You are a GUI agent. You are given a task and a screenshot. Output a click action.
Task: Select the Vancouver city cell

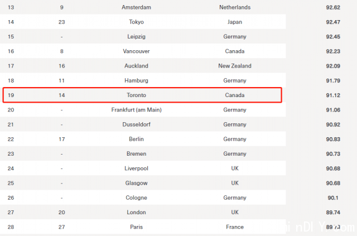pos(136,51)
